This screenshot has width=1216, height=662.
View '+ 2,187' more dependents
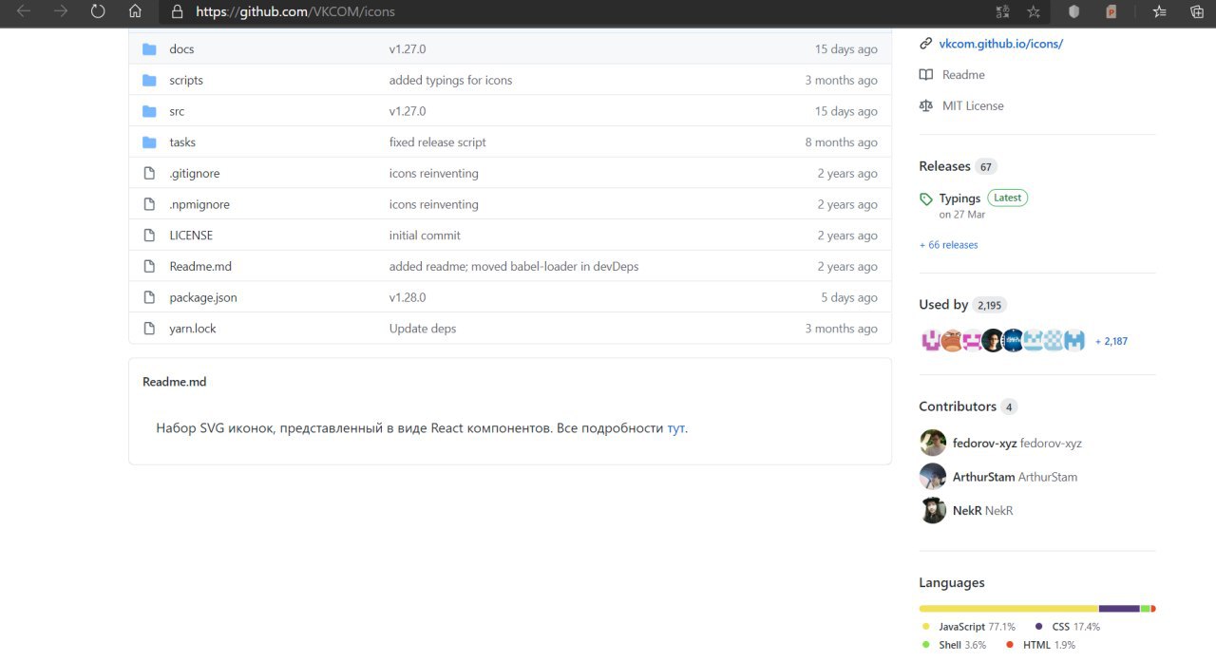1111,341
